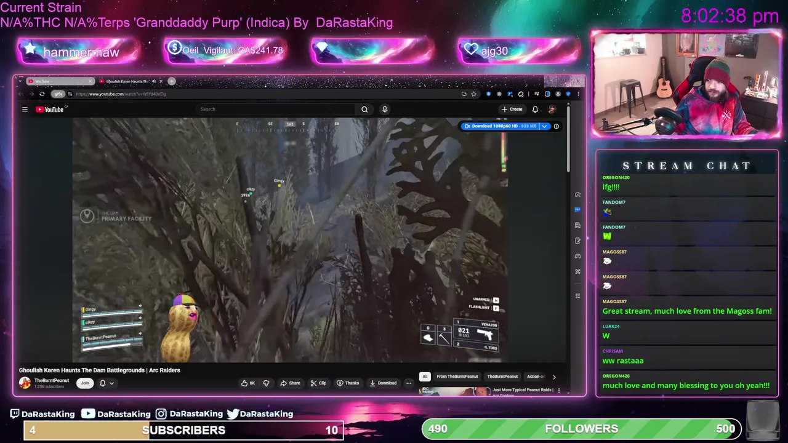This screenshot has height=443, width=788.
Task: Click the video player area to pause
Action: tap(290, 240)
